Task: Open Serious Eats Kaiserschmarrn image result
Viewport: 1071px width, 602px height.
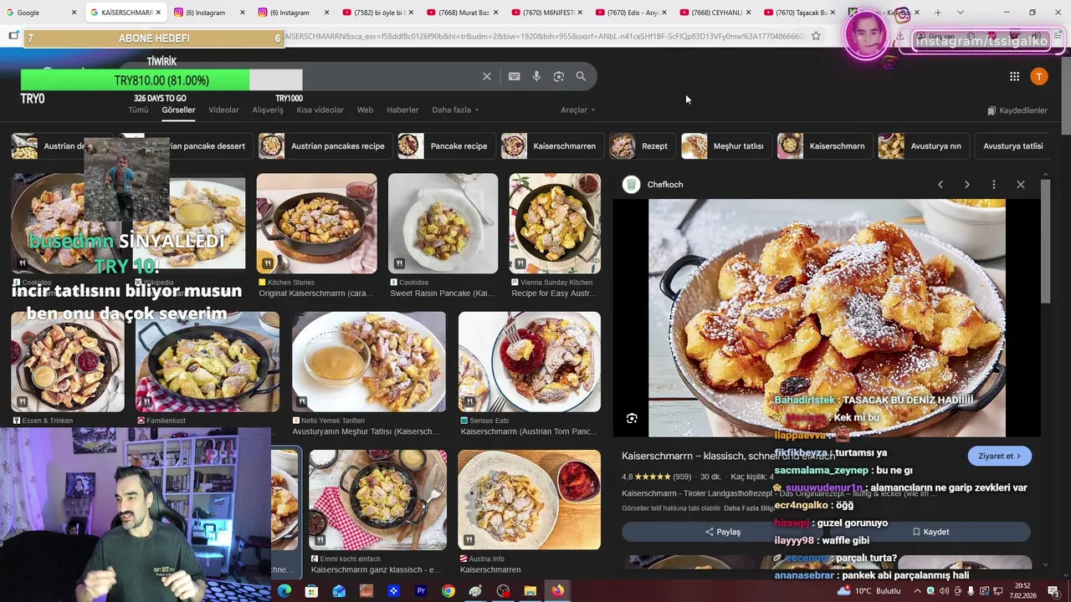Action: pyautogui.click(x=529, y=361)
